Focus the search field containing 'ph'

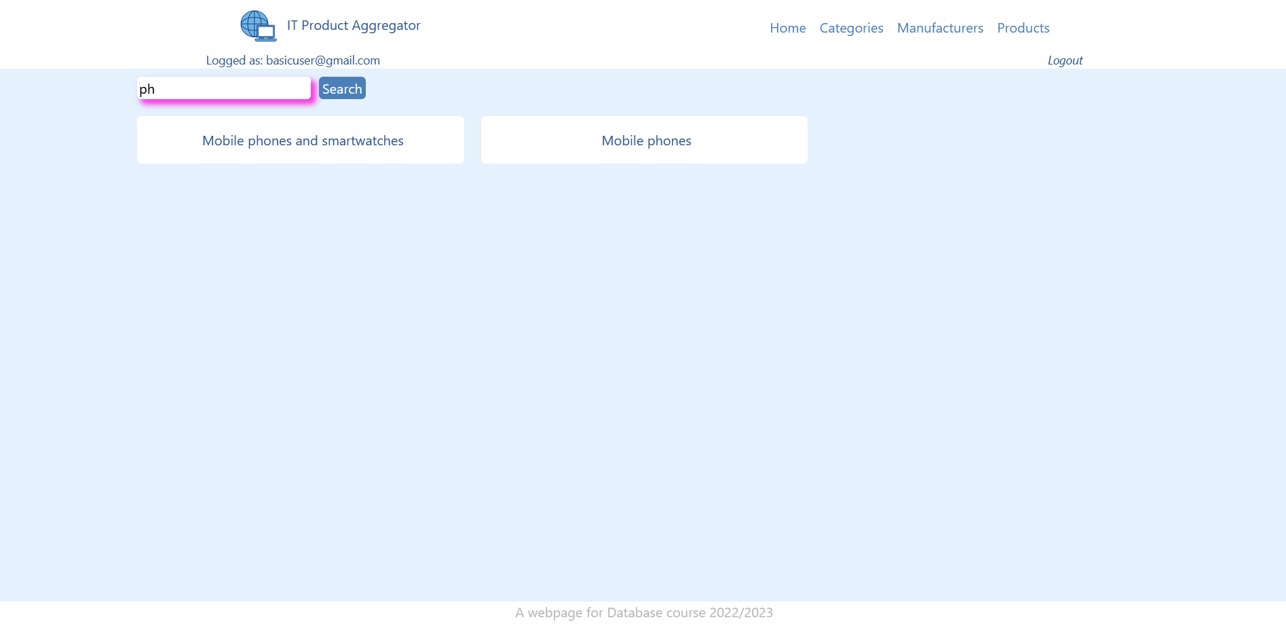point(224,88)
